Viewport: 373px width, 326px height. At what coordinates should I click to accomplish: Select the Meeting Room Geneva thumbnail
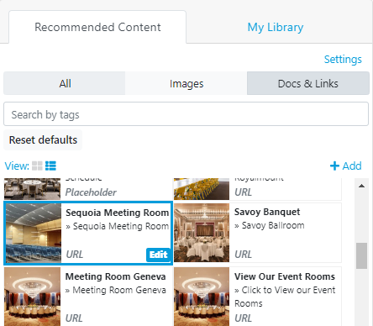[x=33, y=297]
